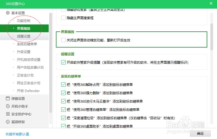
Task: Open 升级设置 sidebar item
Action: (24, 52)
